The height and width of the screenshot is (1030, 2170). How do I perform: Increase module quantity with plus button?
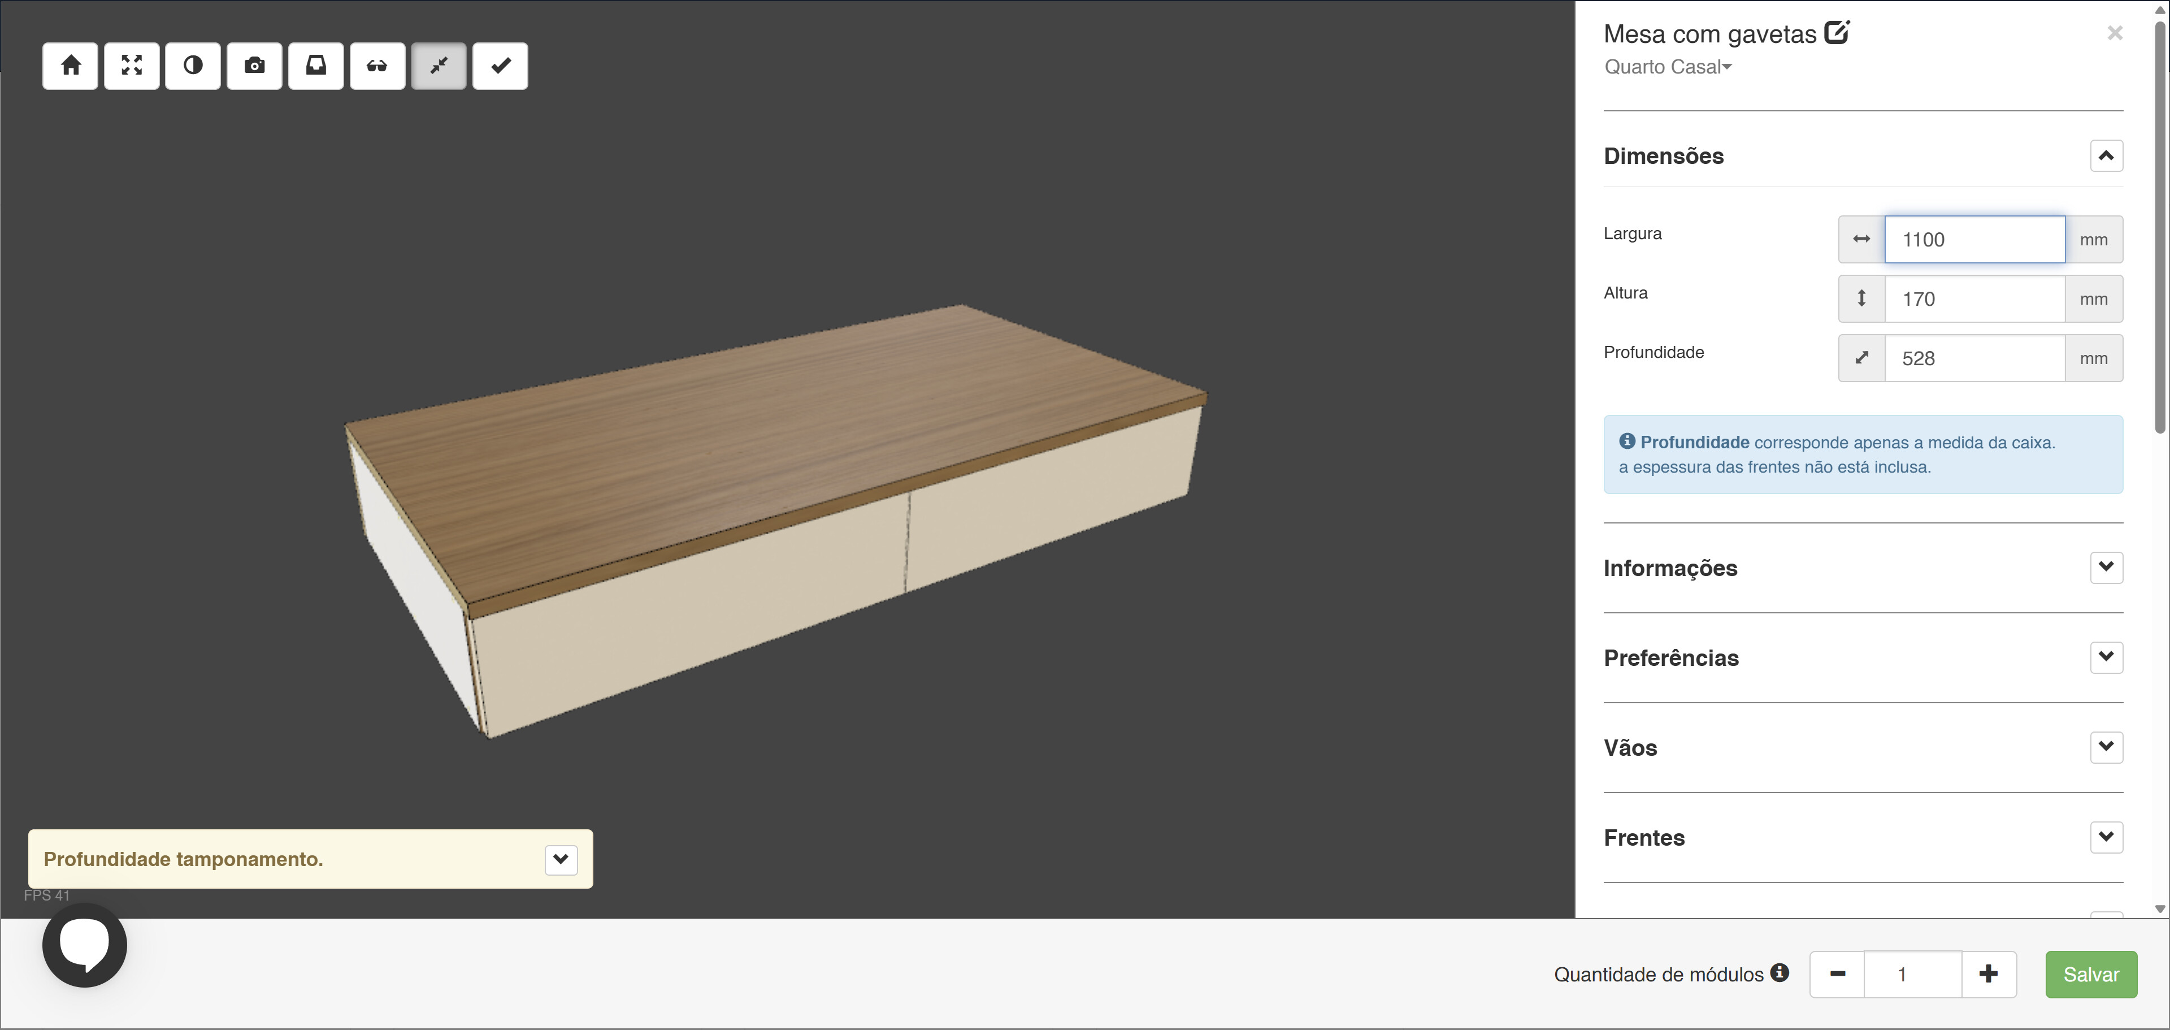coord(1989,975)
